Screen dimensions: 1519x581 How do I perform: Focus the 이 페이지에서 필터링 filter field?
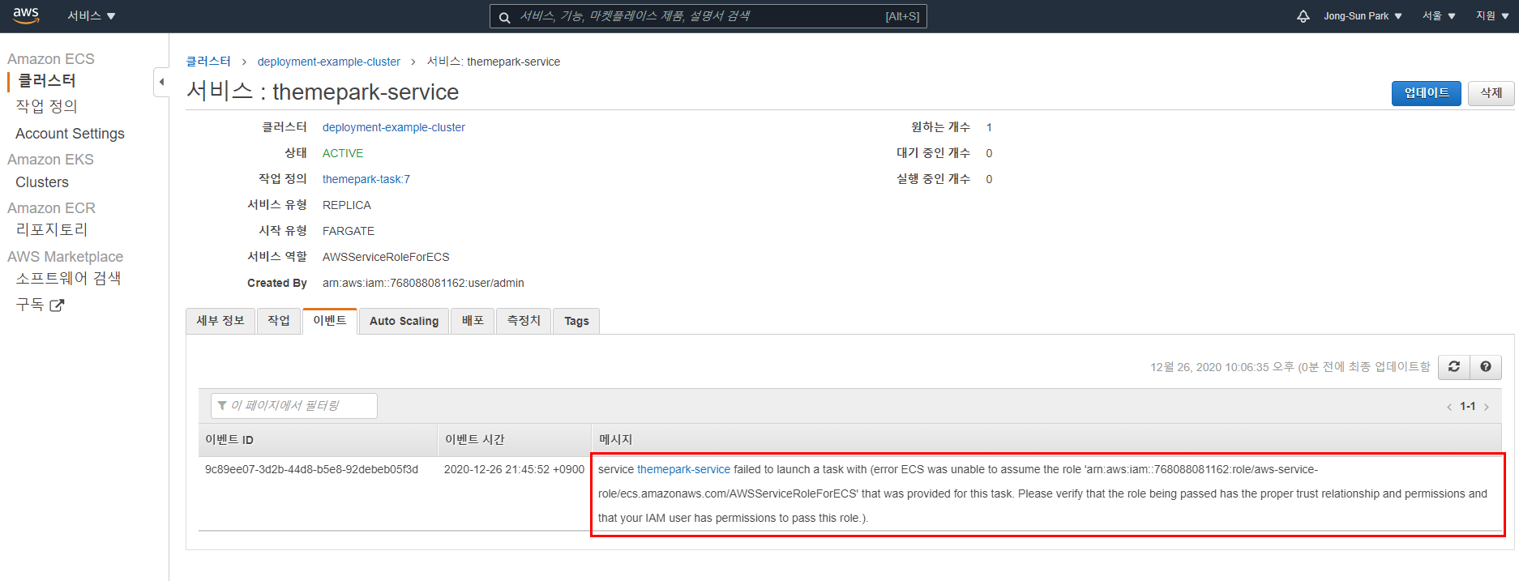(294, 406)
